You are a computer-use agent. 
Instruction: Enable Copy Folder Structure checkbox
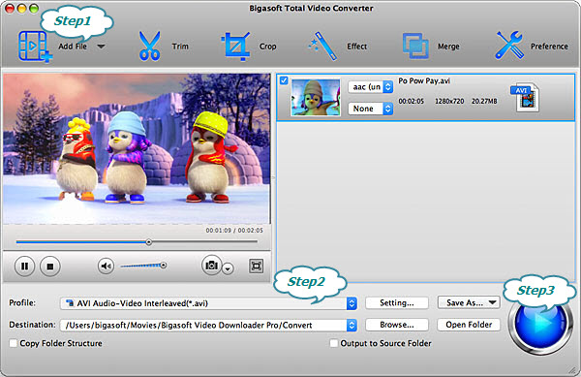point(14,343)
